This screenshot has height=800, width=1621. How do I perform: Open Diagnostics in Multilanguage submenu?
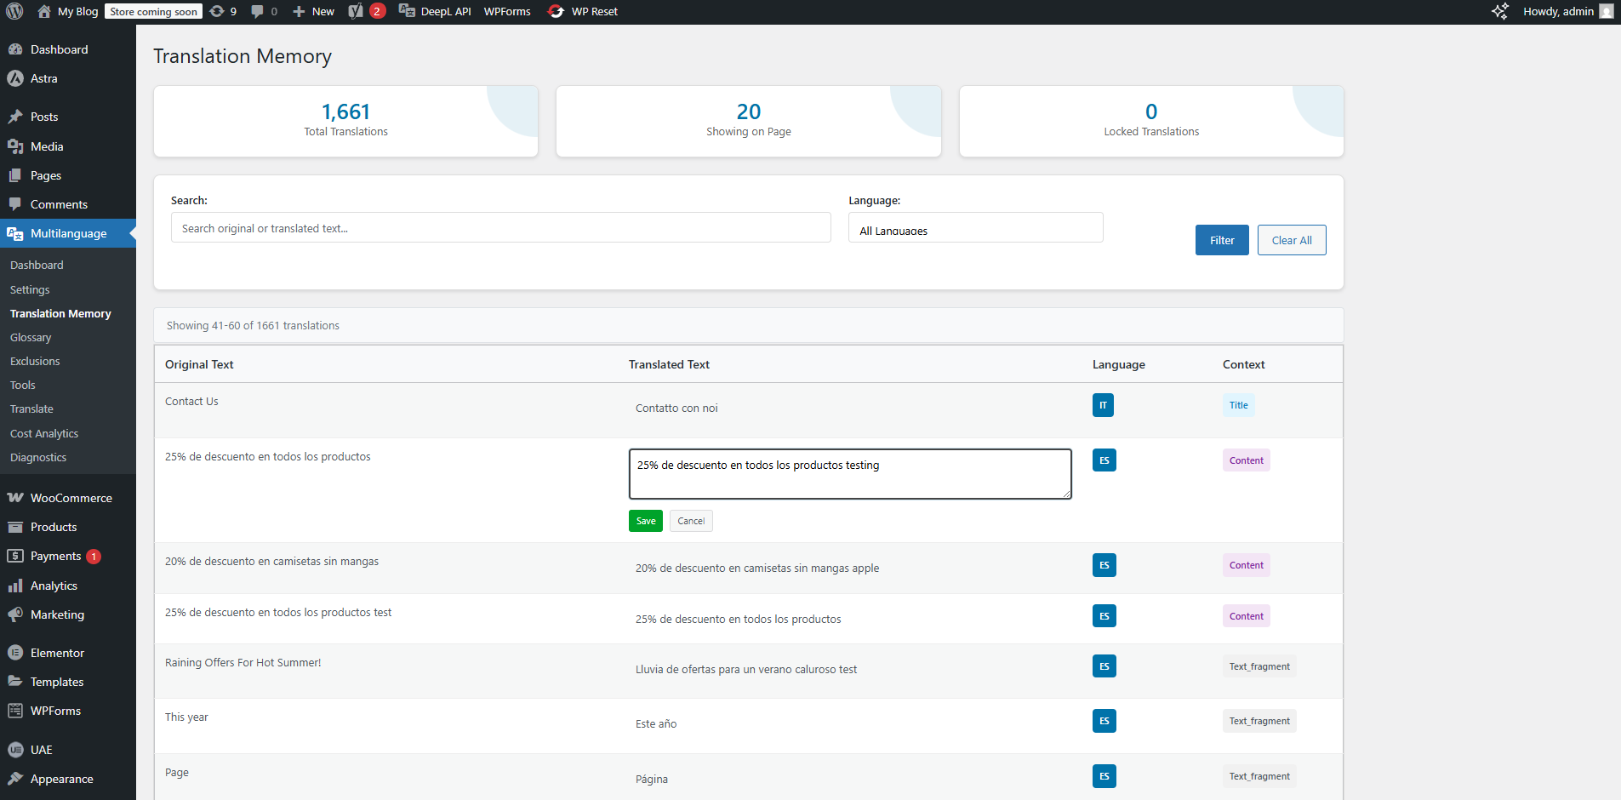pos(38,458)
